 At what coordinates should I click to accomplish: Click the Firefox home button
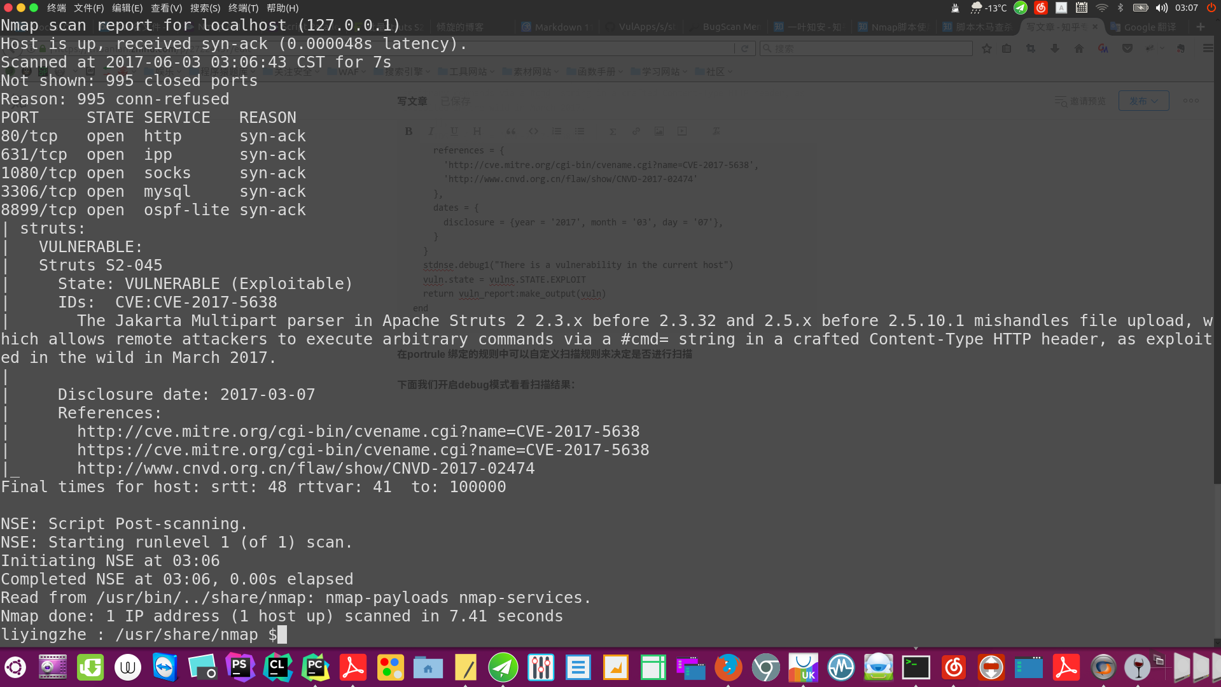[1078, 48]
